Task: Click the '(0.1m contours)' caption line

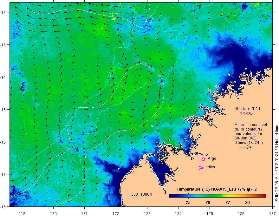Action: (x=248, y=129)
